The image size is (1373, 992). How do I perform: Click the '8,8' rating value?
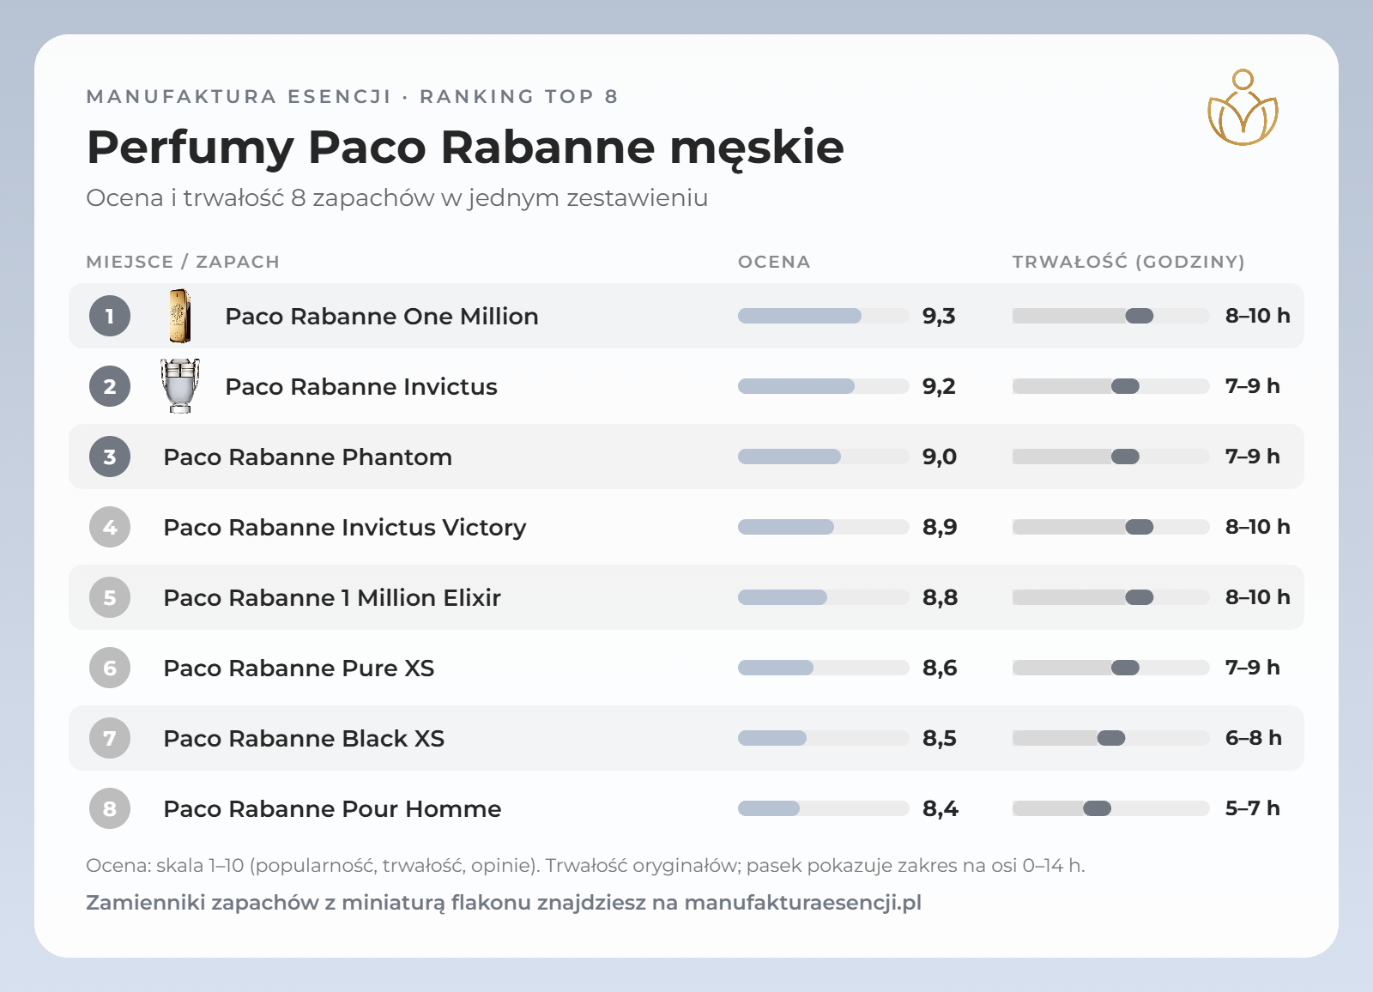click(x=940, y=597)
